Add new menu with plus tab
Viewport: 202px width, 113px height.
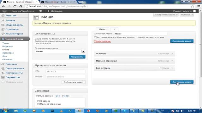pyautogui.click(x=114, y=30)
